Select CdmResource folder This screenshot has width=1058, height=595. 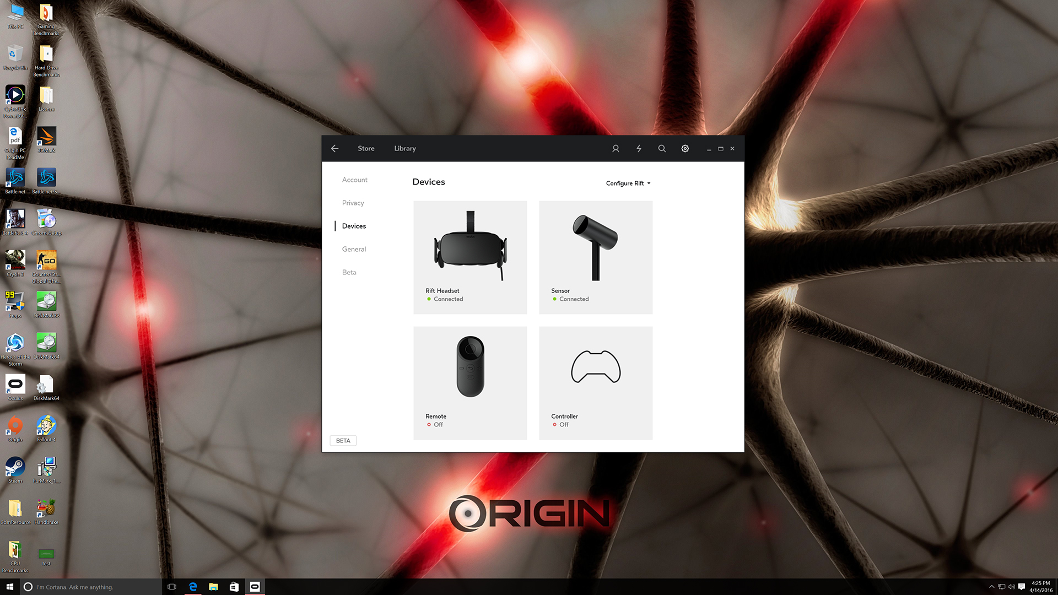15,512
